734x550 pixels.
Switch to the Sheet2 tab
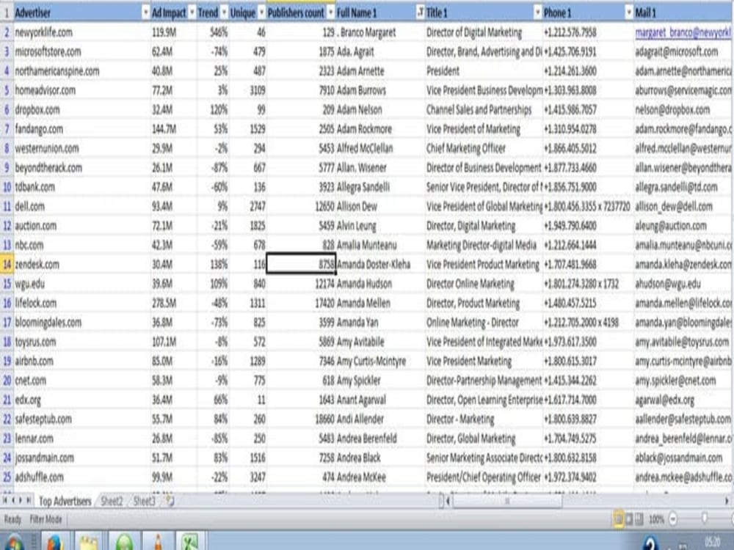tap(112, 501)
